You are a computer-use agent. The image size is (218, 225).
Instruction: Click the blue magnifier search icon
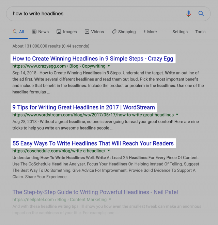(201, 14)
